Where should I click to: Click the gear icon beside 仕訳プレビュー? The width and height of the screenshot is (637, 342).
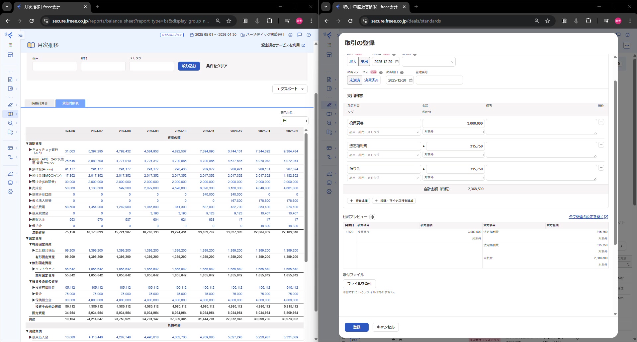[x=372, y=217]
